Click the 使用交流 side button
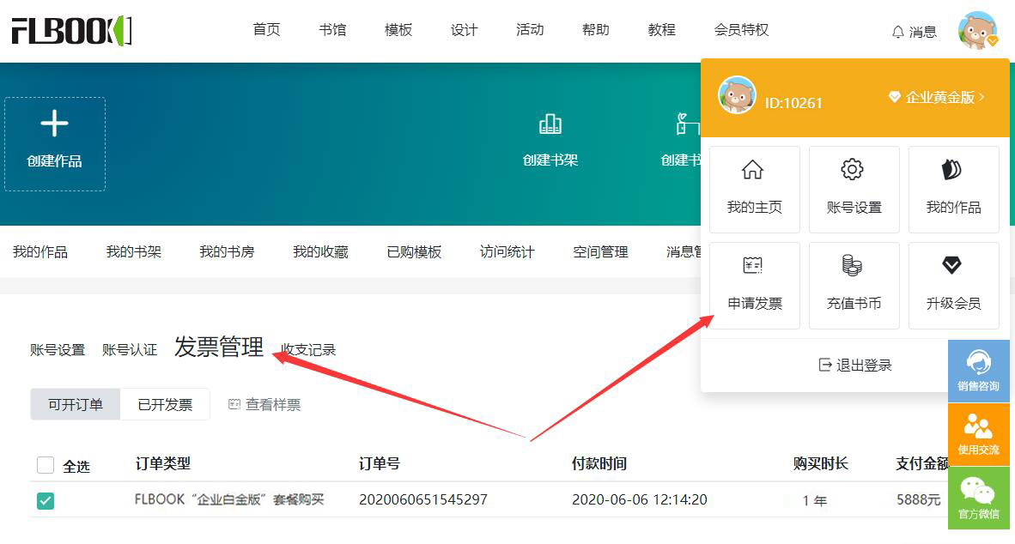The image size is (1015, 544). [979, 435]
